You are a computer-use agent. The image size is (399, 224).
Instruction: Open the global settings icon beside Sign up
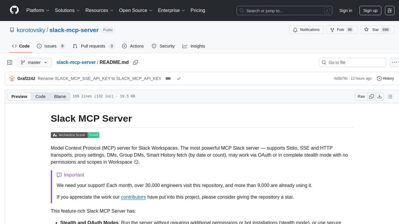click(x=390, y=11)
